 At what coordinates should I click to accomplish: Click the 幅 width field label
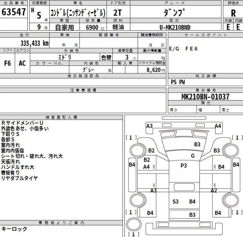pyautogui.click(x=200, y=110)
